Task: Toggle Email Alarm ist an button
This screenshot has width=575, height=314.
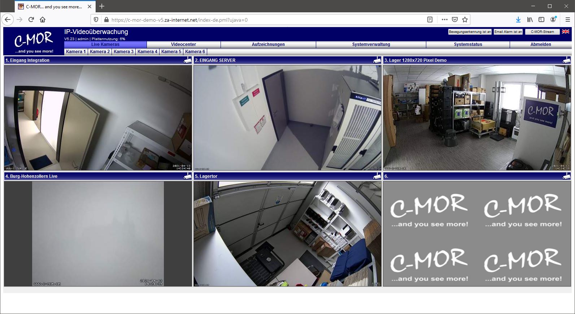Action: (508, 32)
